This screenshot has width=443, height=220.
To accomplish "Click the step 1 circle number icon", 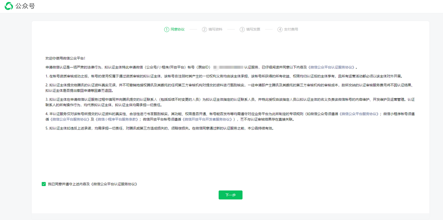I will click(167, 29).
